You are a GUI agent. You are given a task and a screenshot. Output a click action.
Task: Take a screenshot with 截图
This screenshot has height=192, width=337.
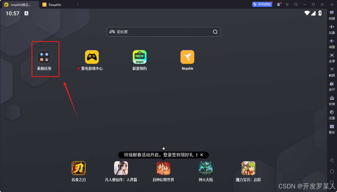point(332,72)
